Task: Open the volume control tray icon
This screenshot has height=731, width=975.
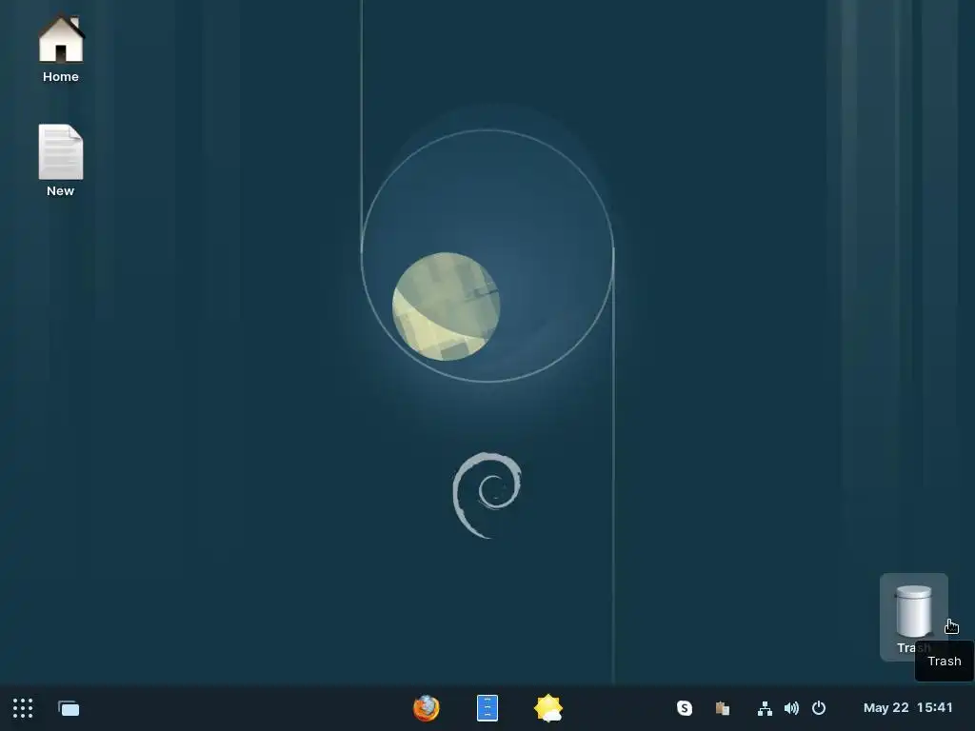Action: pos(791,708)
